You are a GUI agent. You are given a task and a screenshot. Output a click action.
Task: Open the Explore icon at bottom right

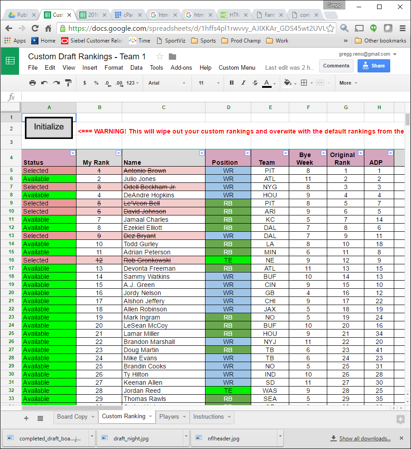(401, 420)
